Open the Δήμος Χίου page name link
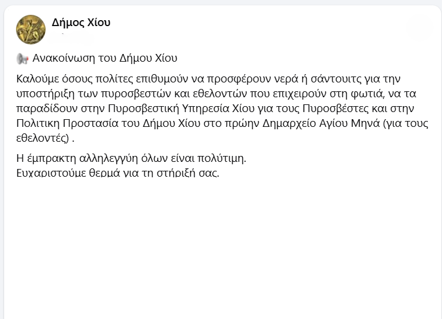 81,23
